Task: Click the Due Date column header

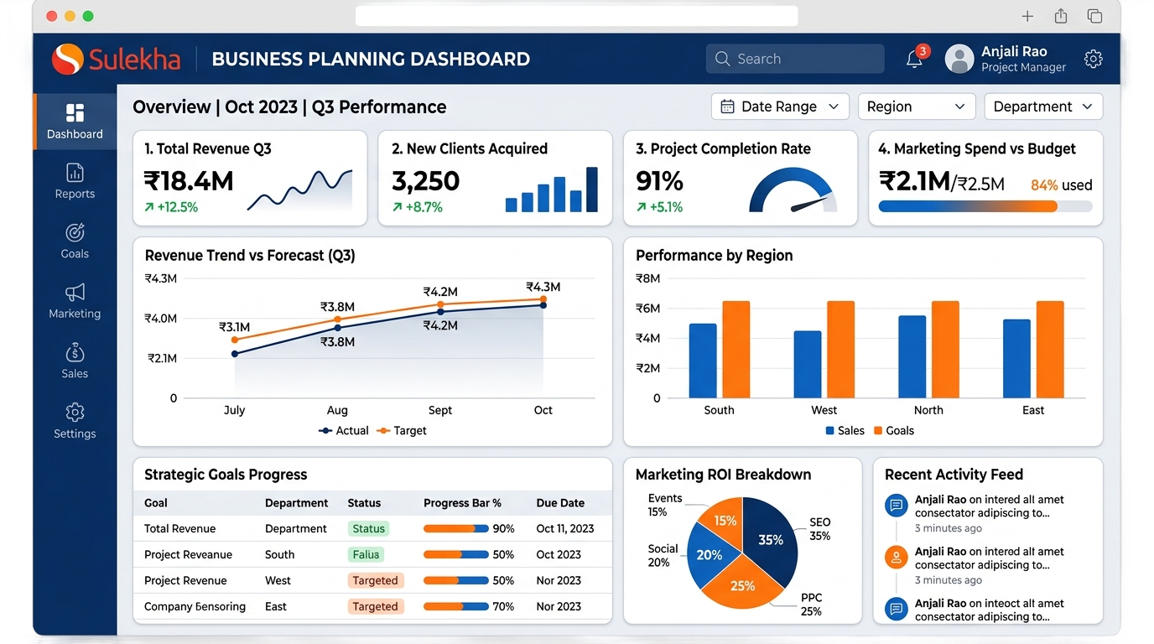Action: [560, 503]
